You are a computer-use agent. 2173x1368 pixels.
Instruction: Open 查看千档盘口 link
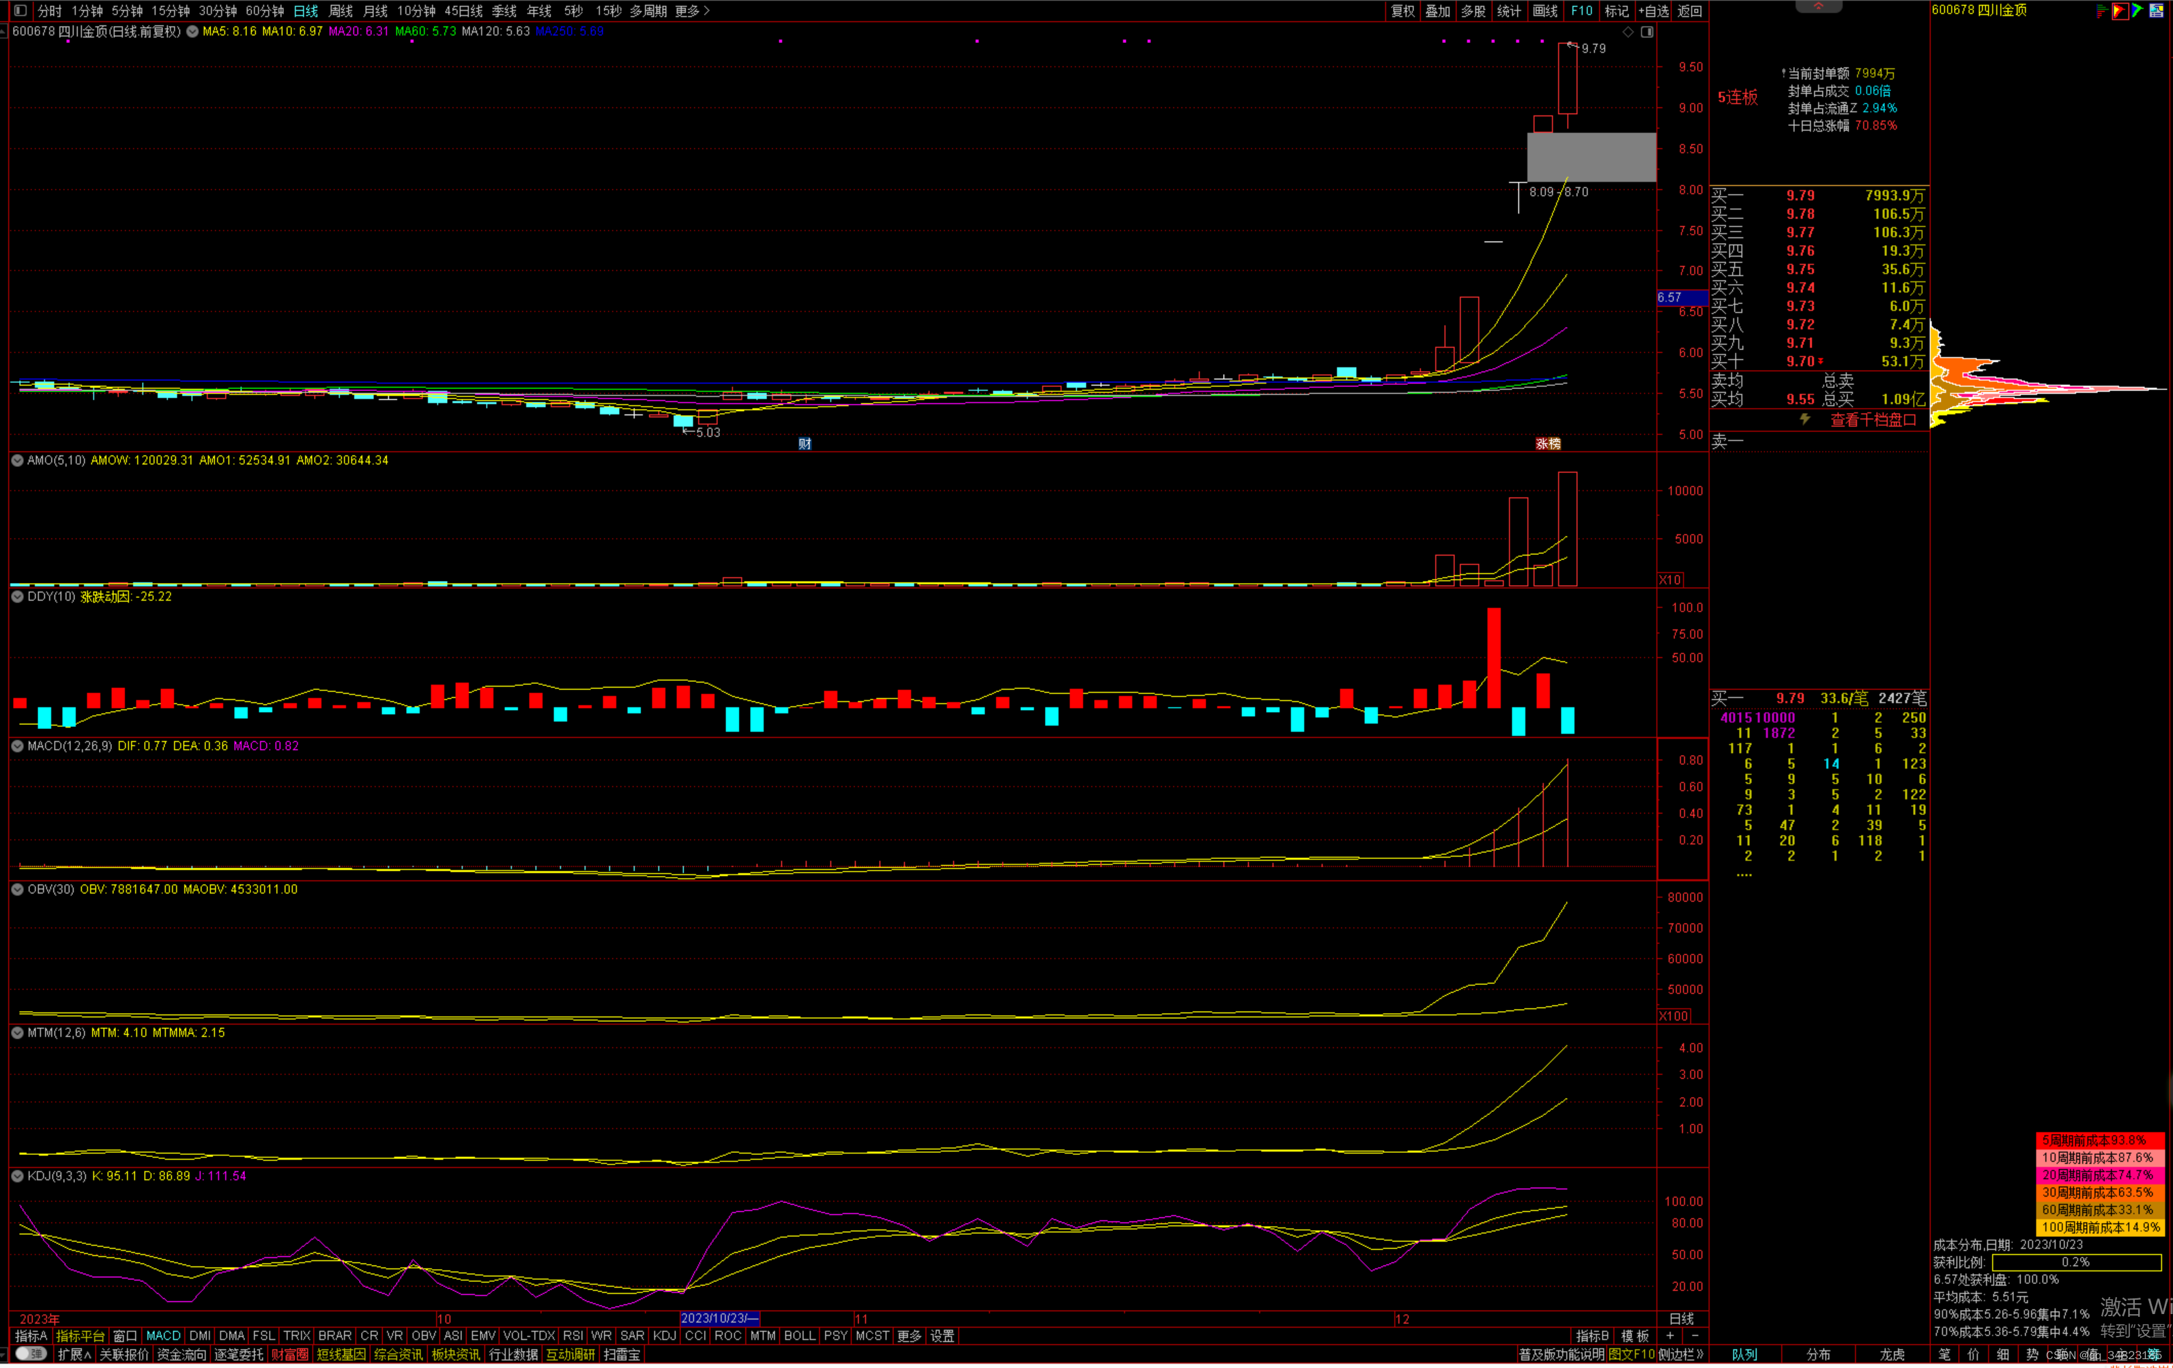[1873, 420]
